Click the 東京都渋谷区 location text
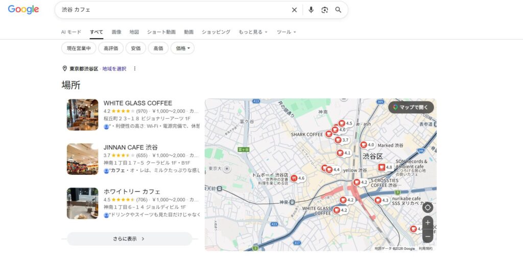Viewport: 523px width, 262px height. (x=84, y=69)
